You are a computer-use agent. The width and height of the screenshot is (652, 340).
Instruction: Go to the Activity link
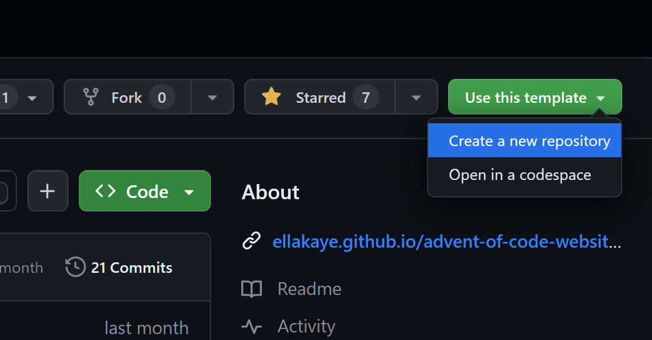click(x=306, y=326)
